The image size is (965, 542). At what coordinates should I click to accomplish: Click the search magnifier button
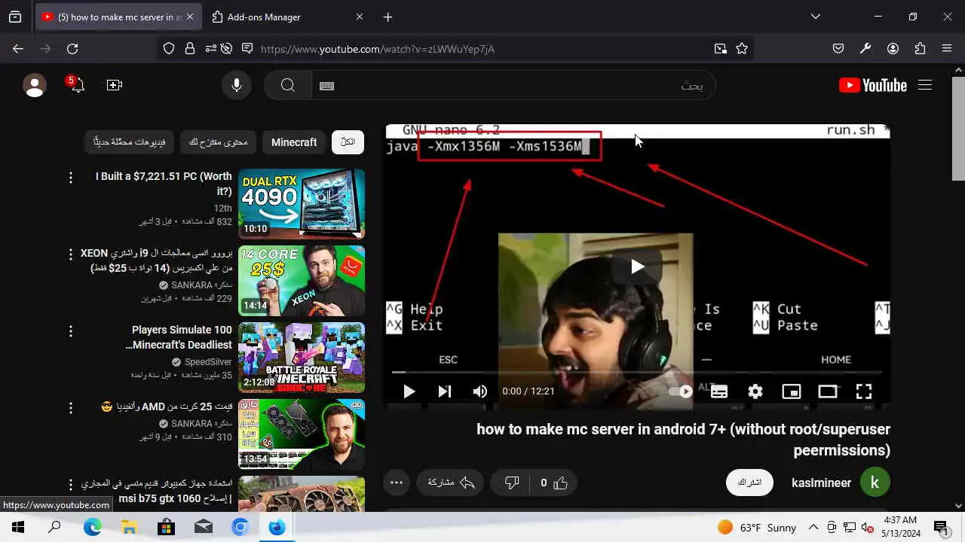click(288, 86)
